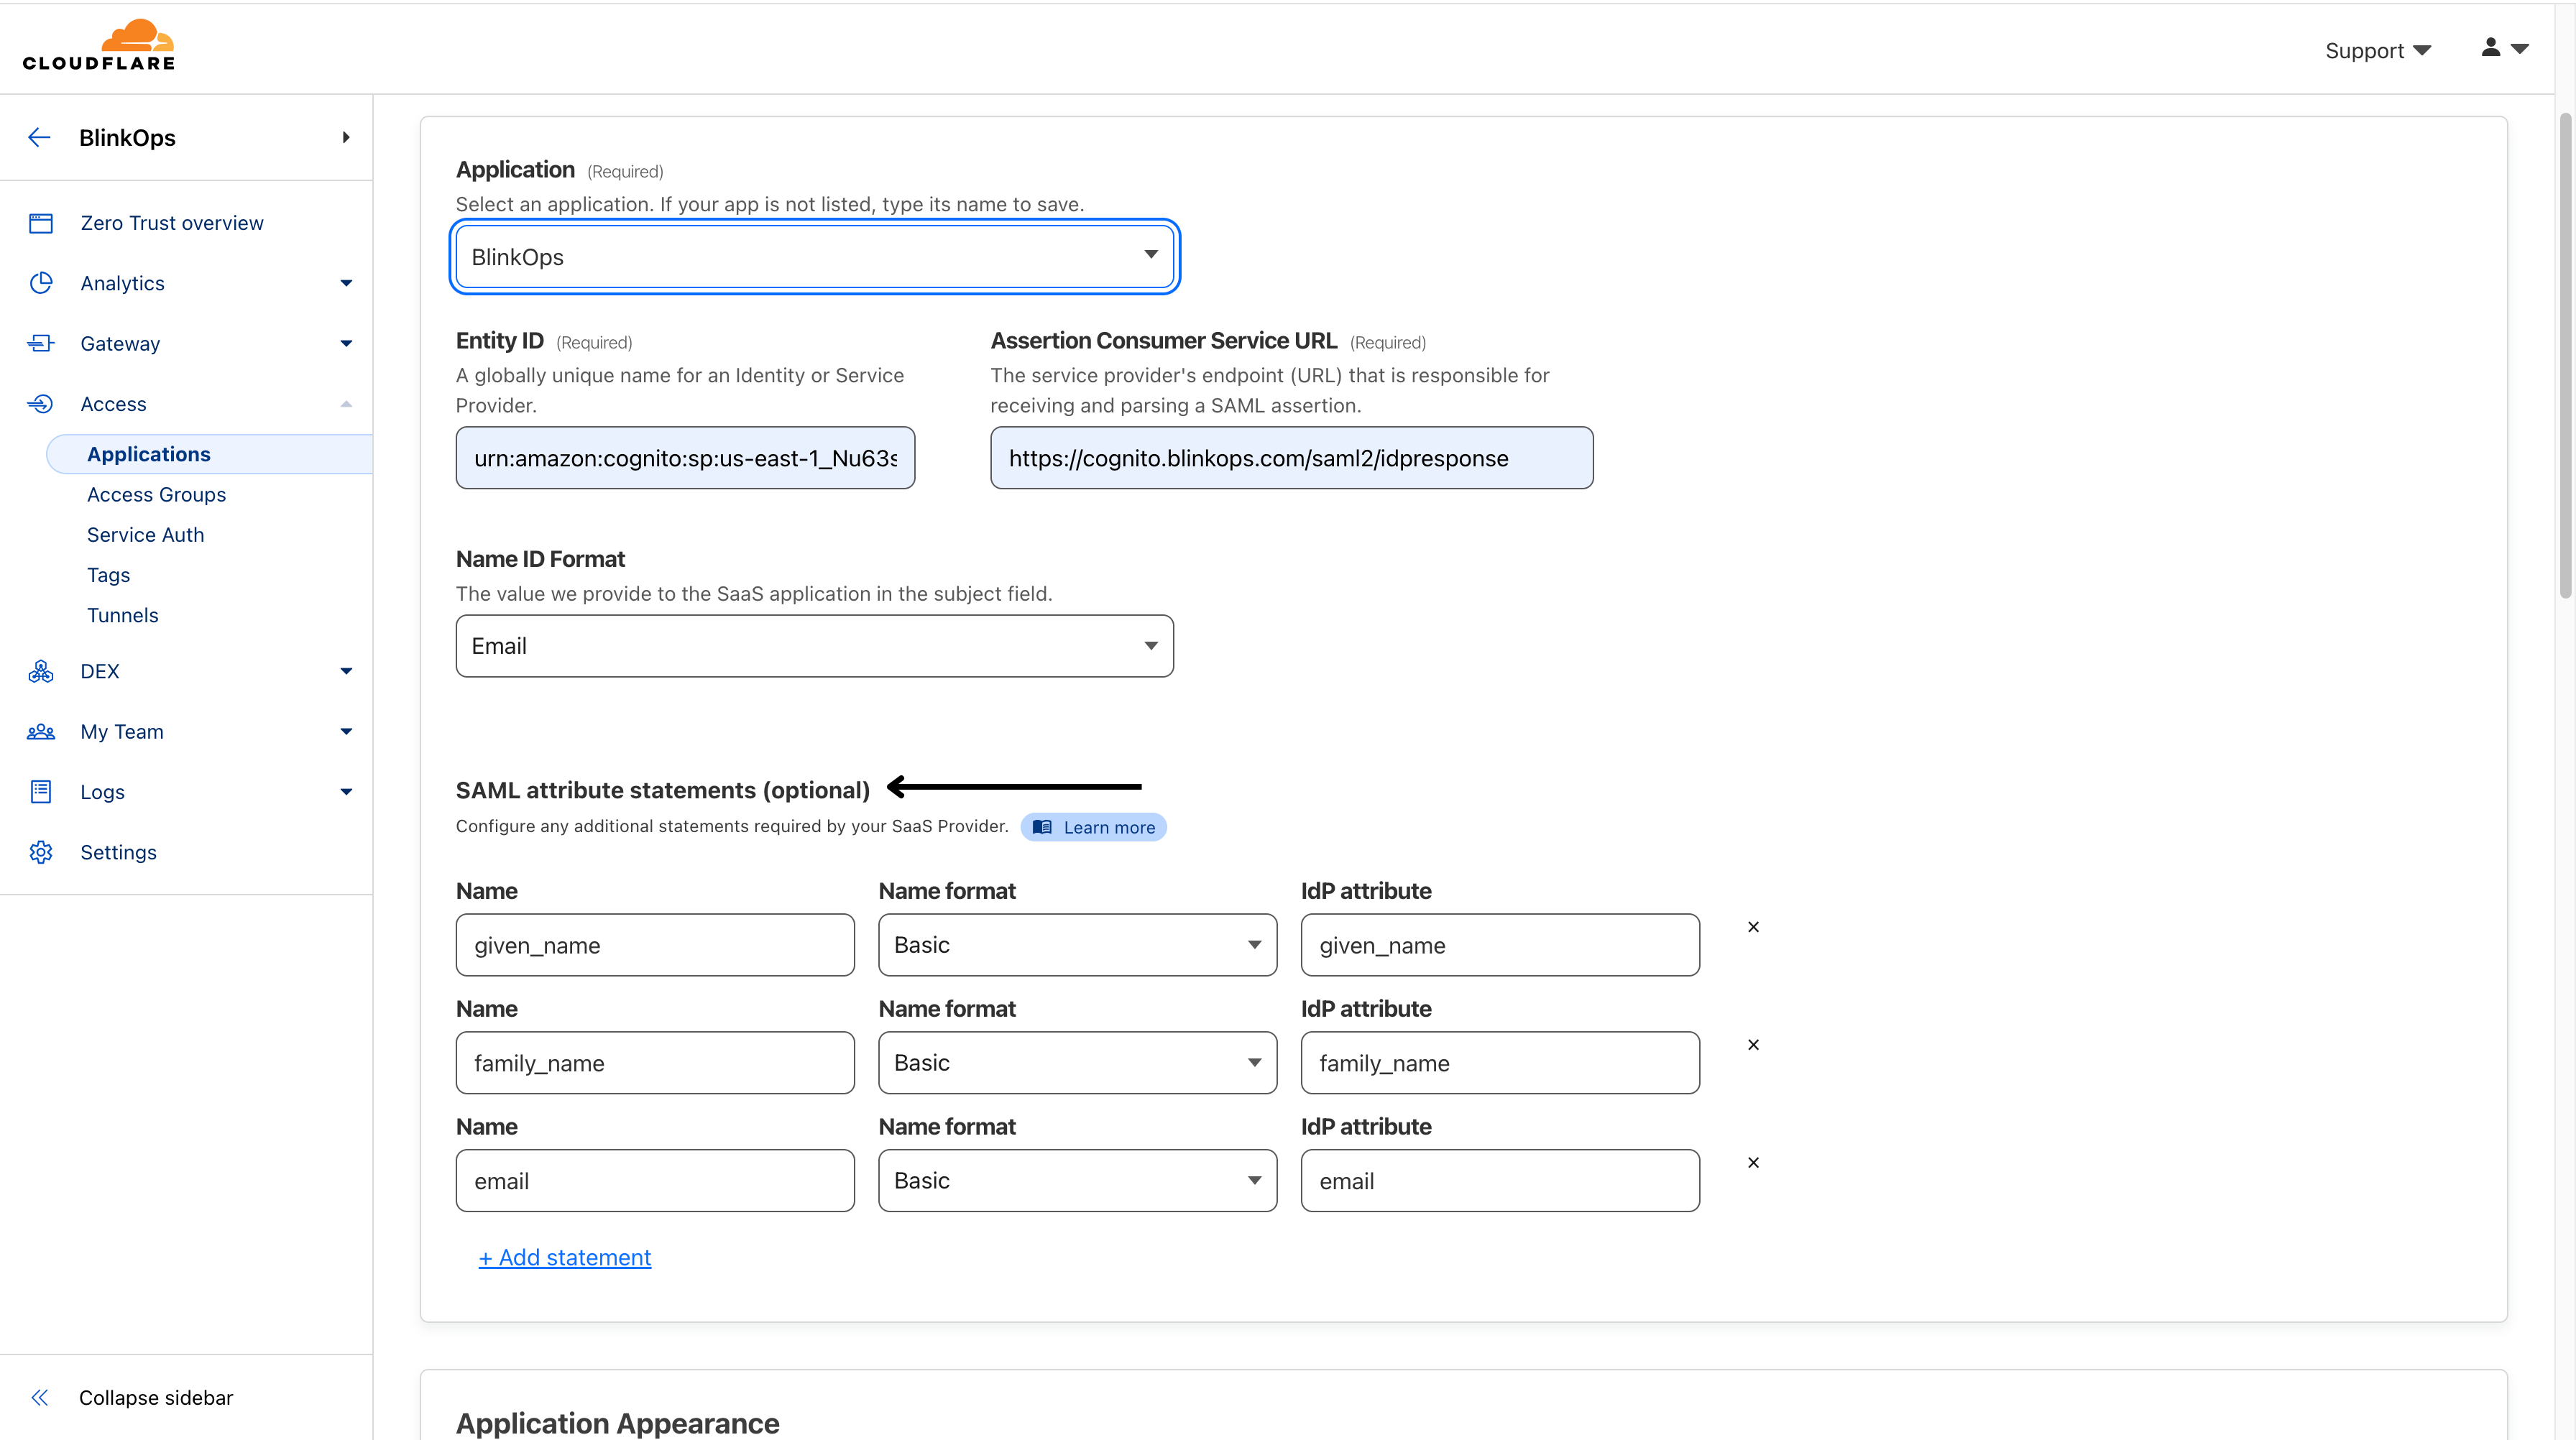The height and width of the screenshot is (1440, 2576).
Task: Open Tunnels in sidebar
Action: pyautogui.click(x=122, y=615)
